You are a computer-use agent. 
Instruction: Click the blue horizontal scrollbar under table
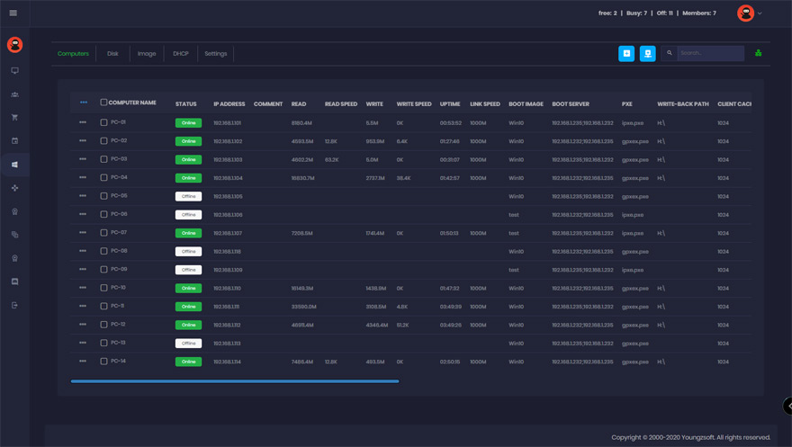(x=234, y=381)
